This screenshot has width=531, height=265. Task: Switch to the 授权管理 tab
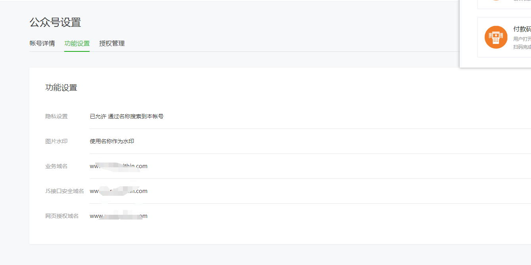point(112,44)
